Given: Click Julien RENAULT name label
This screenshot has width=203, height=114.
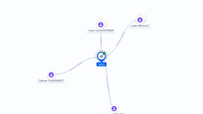Looking at the screenshot, I should point(140,26).
